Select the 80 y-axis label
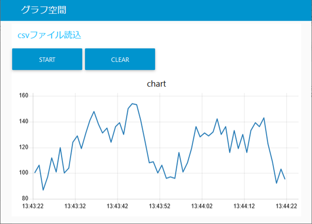Image resolution: width=312 pixels, height=224 pixels. click(x=25, y=199)
